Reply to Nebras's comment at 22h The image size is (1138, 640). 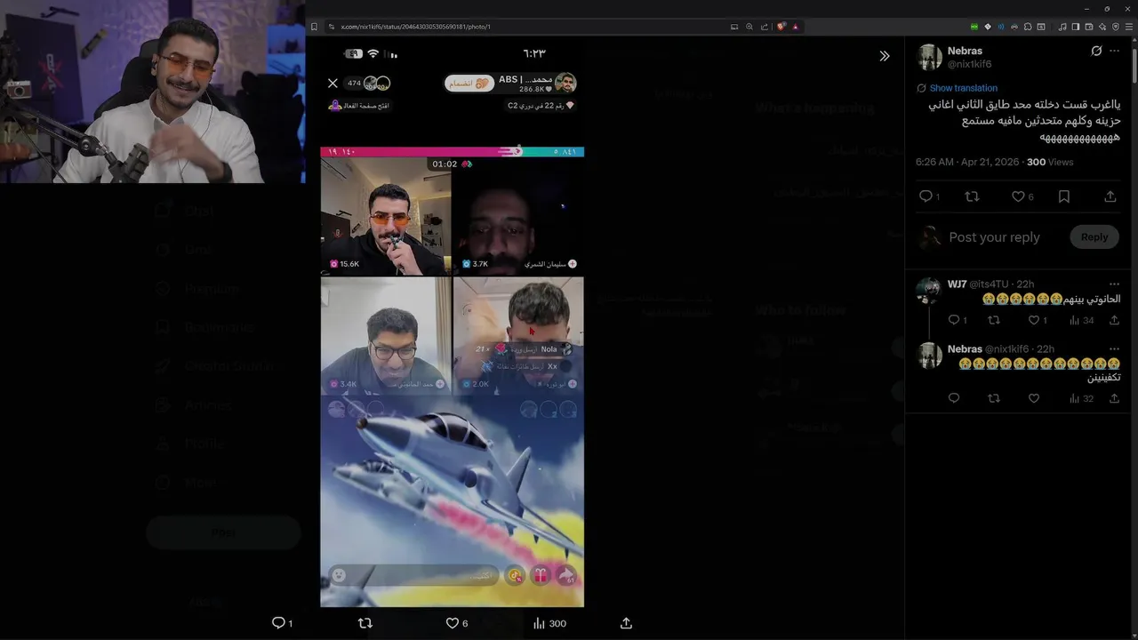953,398
